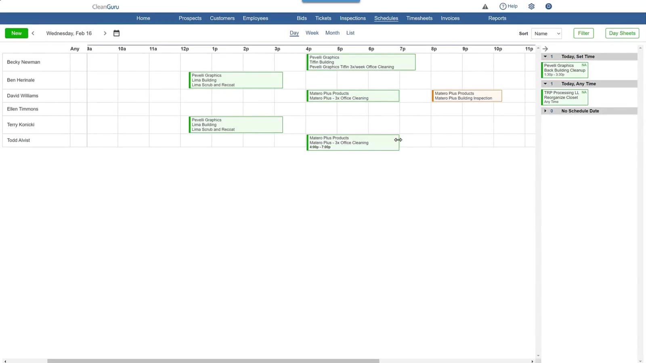Click the horizontal timeline scrollbar thumb
Image resolution: width=646 pixels, height=363 pixels.
click(213, 361)
